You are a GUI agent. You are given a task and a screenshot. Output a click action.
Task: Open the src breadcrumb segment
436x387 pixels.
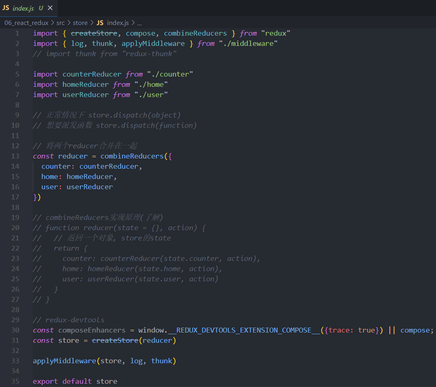60,23
